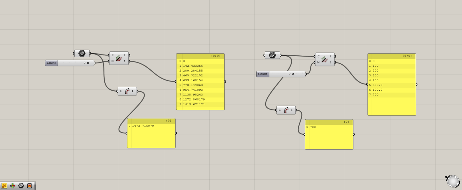Click the F output grip on the left Frames component
Screen dimensions: 462x190
[x=129, y=55]
